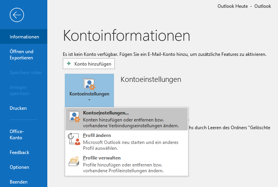Click the green plus icon for adding account
278x187 pixels.
point(69,64)
